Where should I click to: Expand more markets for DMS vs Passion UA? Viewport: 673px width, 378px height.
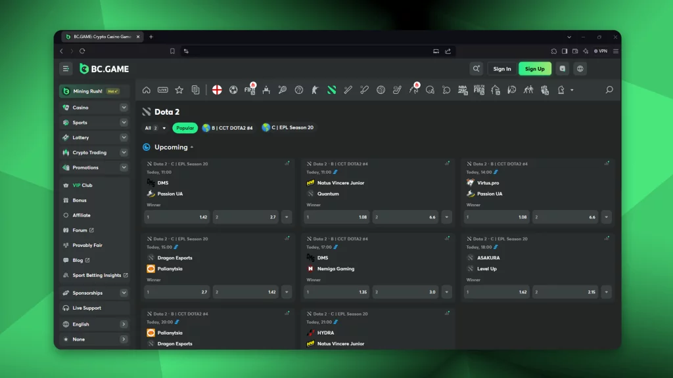pos(287,217)
